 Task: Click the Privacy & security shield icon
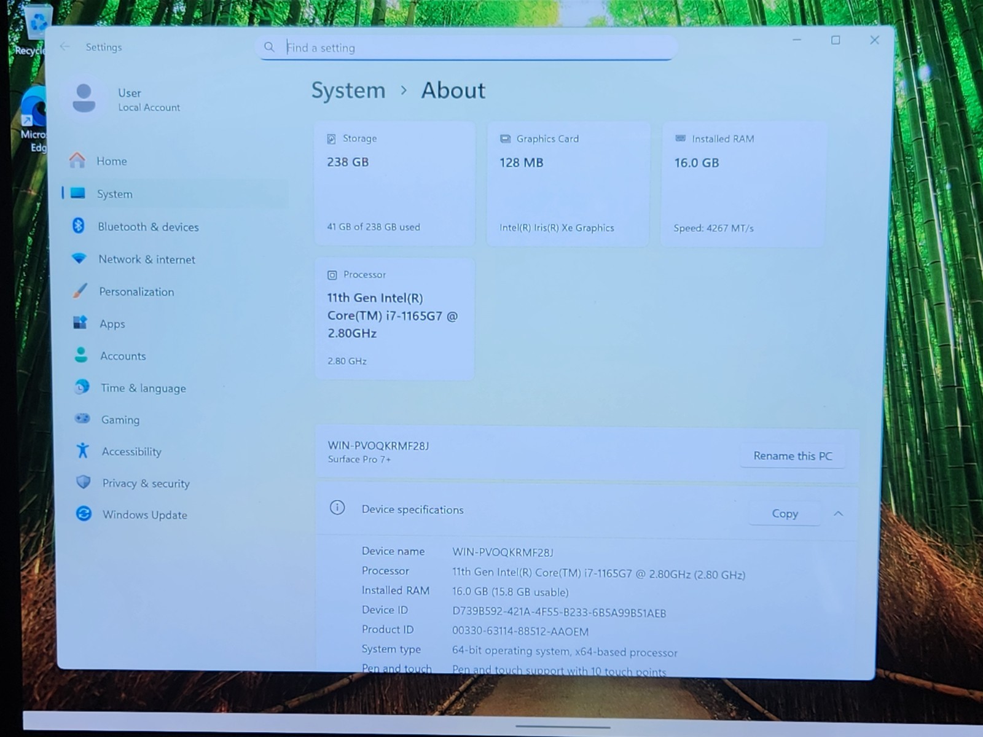coord(83,482)
